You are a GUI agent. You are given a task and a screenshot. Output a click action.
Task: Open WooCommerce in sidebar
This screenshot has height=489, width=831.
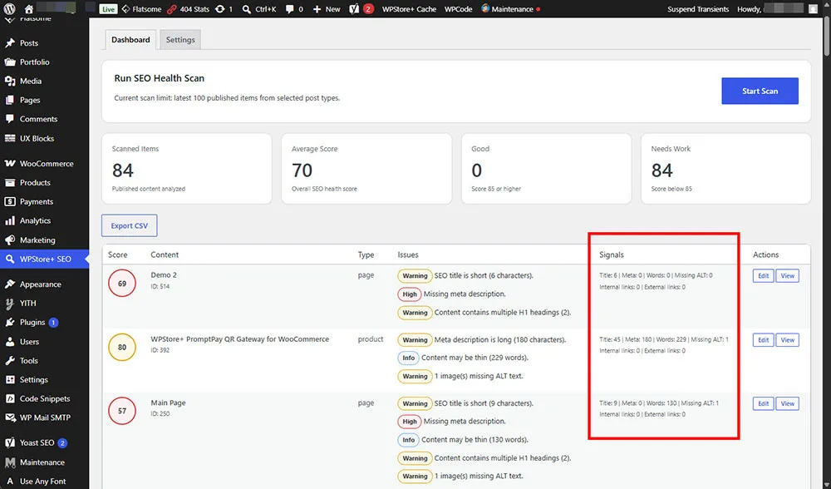[x=45, y=163]
